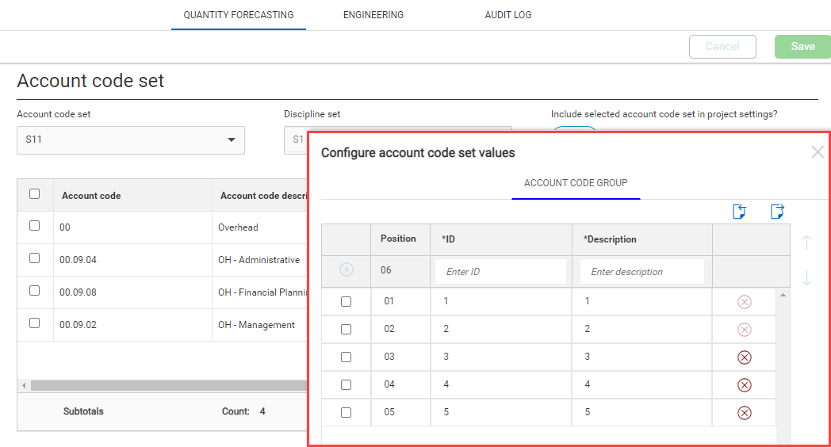This screenshot has width=831, height=447.
Task: Remove the row at position 05
Action: 744,413
